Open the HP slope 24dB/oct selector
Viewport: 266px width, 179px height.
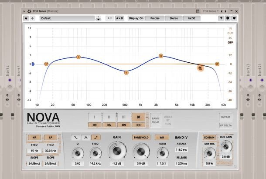pos(34,164)
